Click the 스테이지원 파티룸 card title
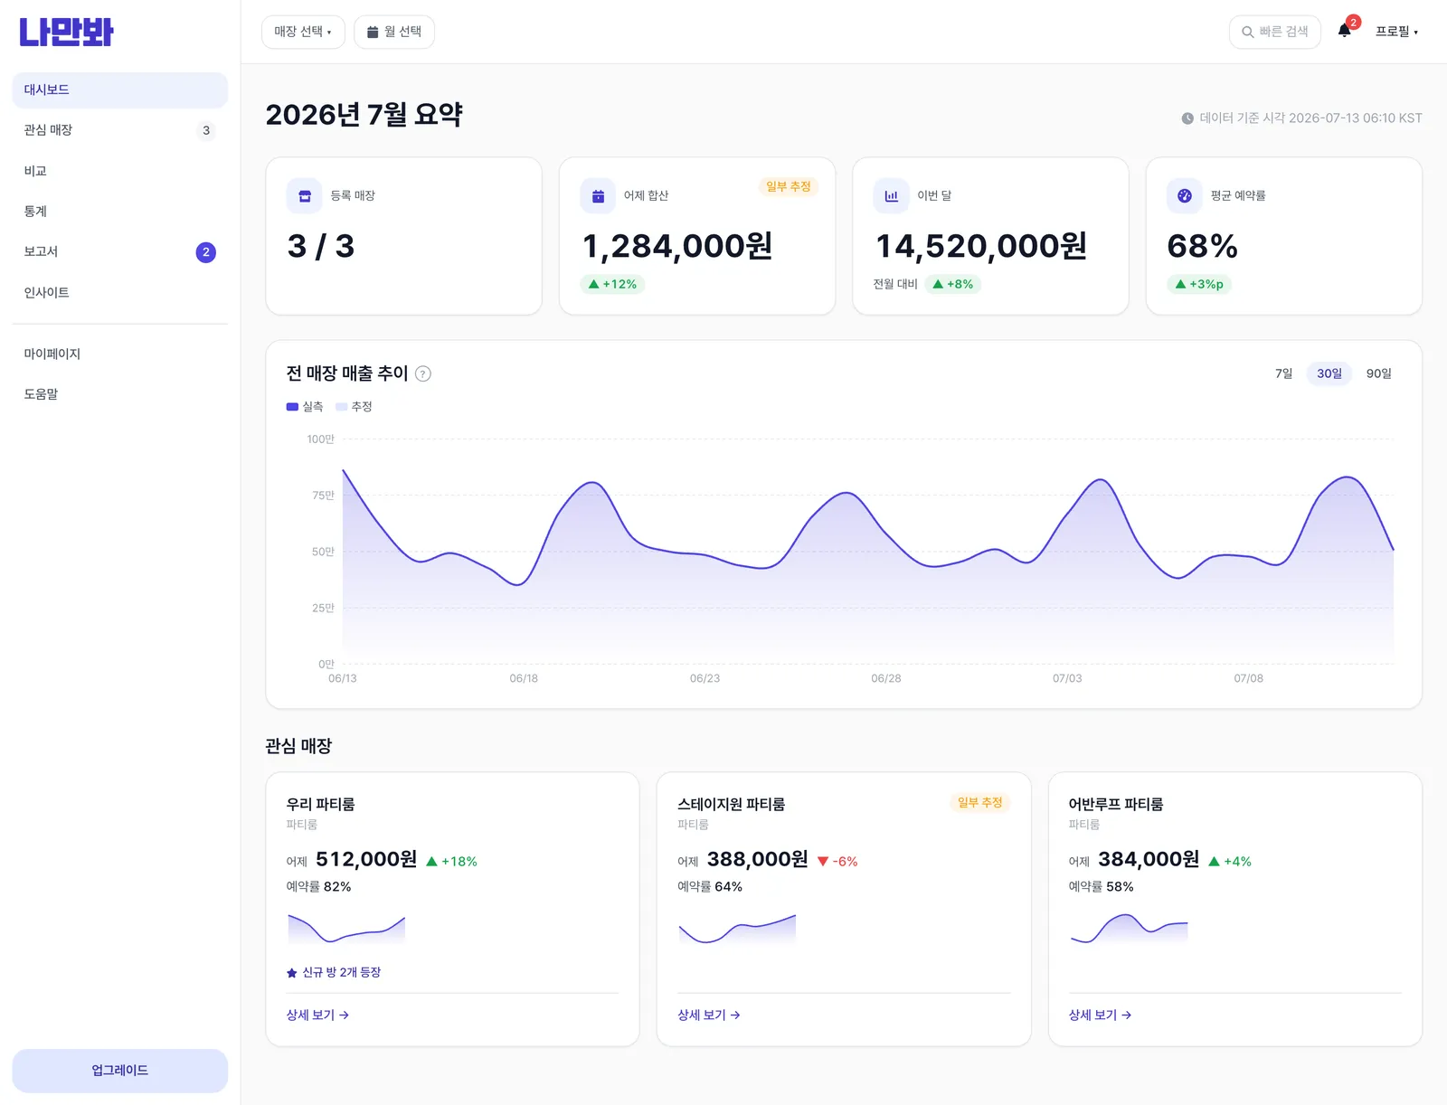1447x1105 pixels. (731, 804)
